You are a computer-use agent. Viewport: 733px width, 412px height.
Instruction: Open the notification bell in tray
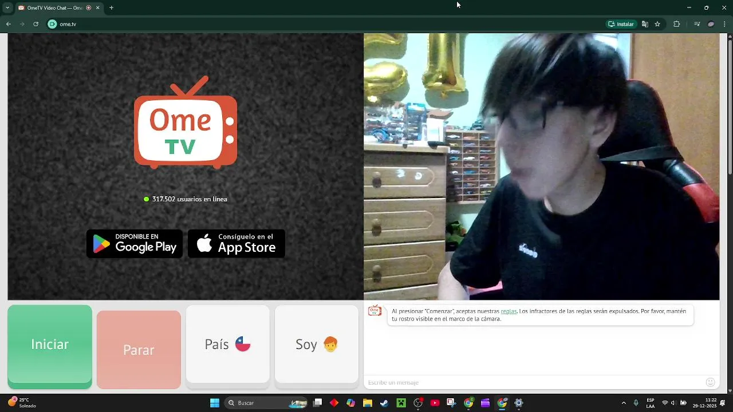[x=723, y=403]
